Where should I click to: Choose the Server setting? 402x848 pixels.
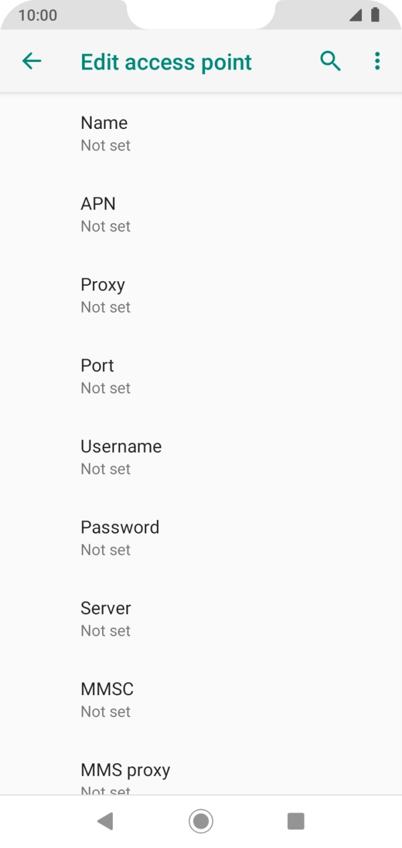click(201, 618)
